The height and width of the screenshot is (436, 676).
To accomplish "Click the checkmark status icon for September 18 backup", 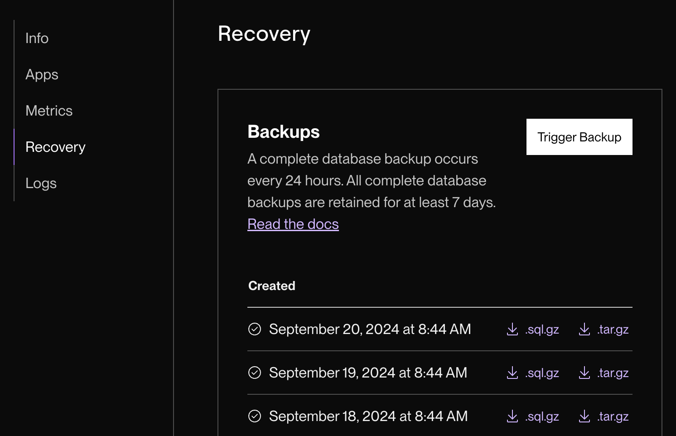I will tap(255, 416).
